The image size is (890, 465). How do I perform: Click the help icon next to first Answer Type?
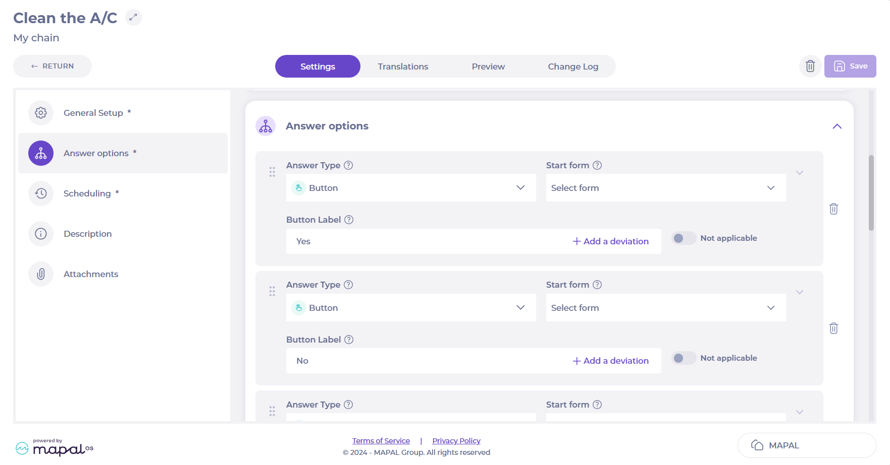tap(348, 165)
